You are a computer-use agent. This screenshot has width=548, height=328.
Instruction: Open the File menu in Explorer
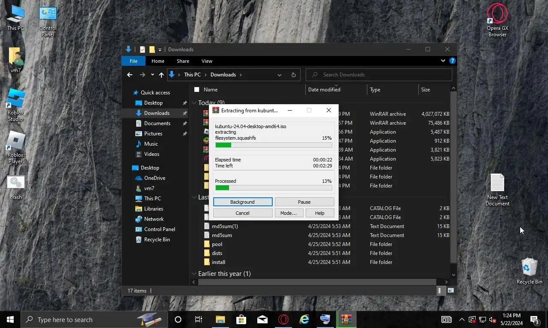point(134,61)
